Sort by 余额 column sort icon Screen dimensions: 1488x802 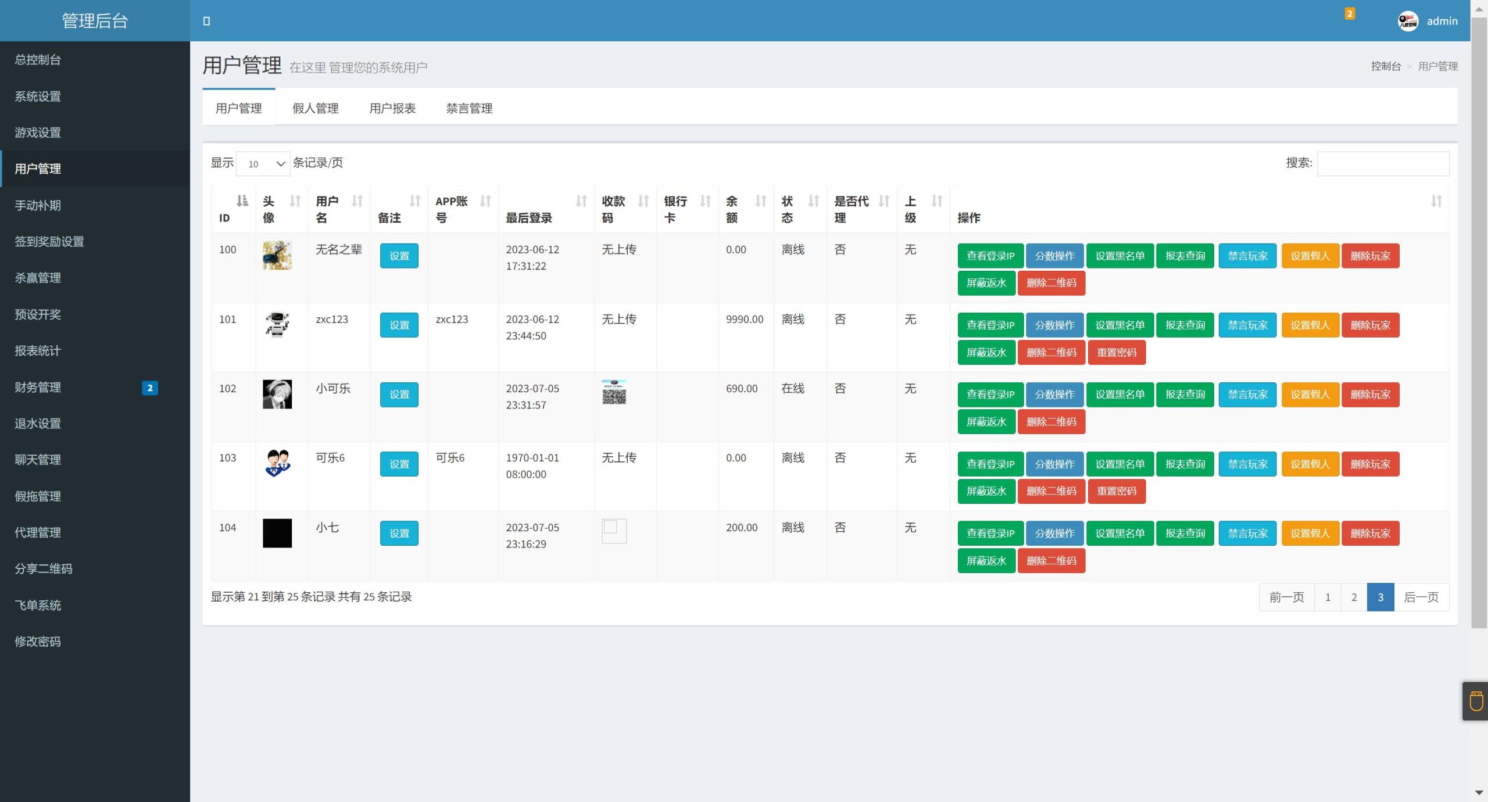[760, 201]
